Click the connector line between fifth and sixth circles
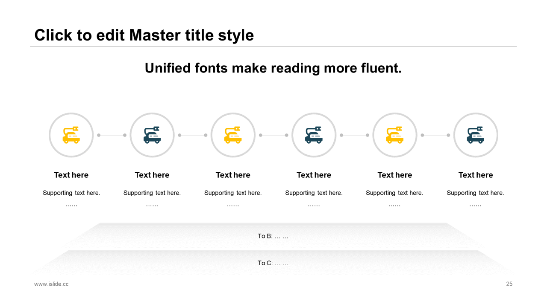Screen dimensions: 547x307 pyautogui.click(x=435, y=135)
